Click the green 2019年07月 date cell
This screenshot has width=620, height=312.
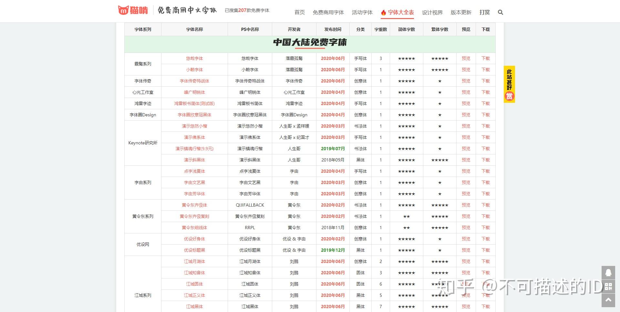[x=333, y=149]
